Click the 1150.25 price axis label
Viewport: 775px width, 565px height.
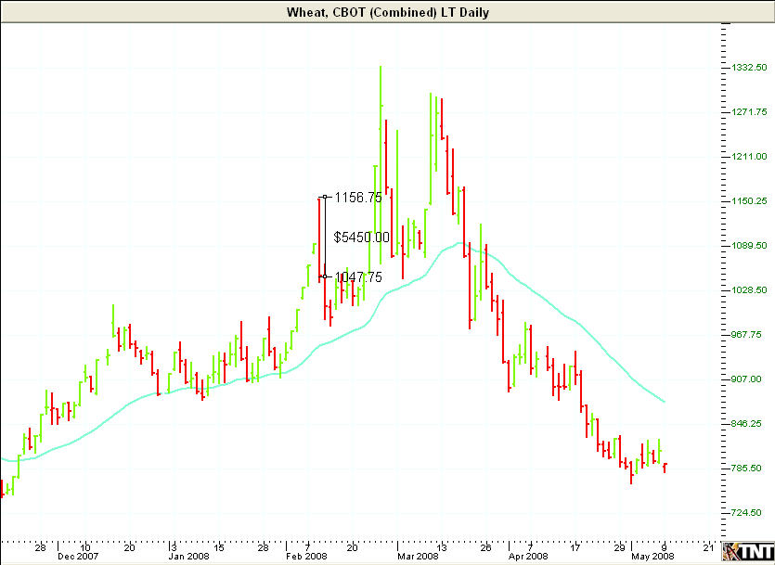tap(750, 201)
